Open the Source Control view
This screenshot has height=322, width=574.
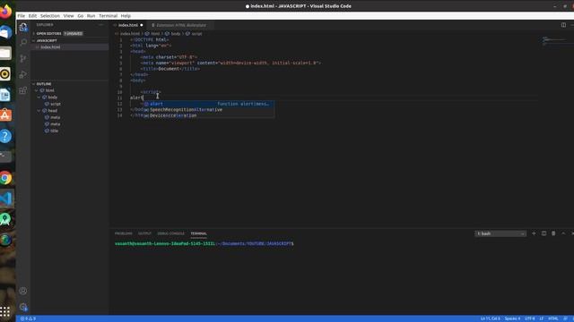(x=23, y=58)
